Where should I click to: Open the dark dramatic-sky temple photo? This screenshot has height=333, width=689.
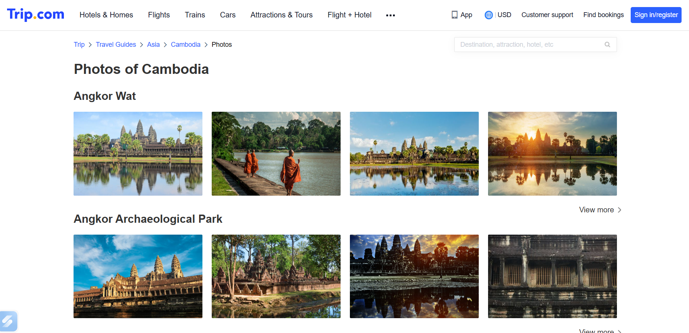click(414, 276)
